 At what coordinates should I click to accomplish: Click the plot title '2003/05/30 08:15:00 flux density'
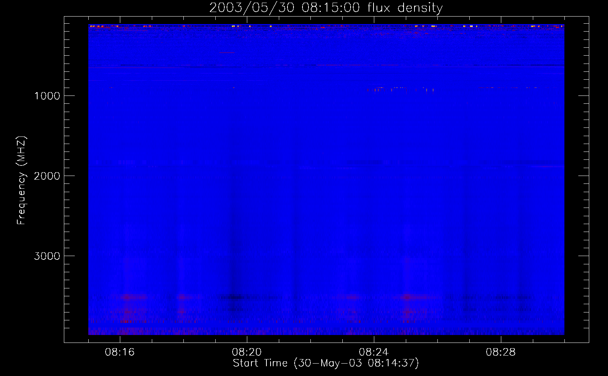(x=326, y=8)
